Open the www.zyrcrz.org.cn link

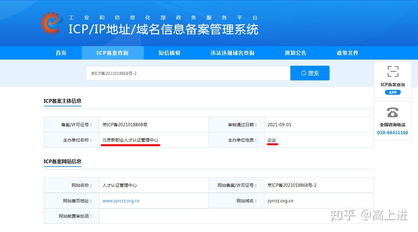coord(121,201)
